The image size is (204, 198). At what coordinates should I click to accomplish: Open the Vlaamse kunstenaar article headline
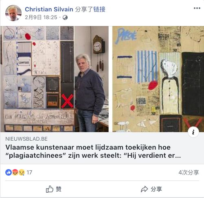[x=93, y=151]
